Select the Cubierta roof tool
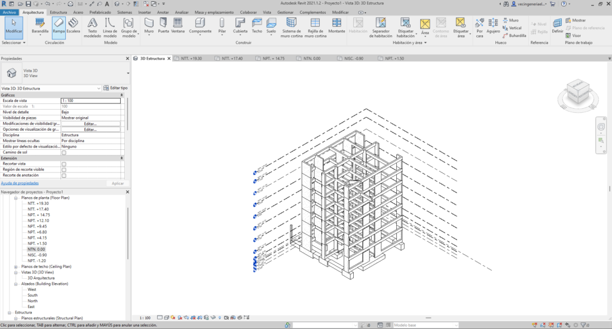The width and height of the screenshot is (612, 329). (x=240, y=26)
